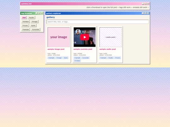170x127 pixels.
Task: Open sample image post title link
Action: pos(56,49)
